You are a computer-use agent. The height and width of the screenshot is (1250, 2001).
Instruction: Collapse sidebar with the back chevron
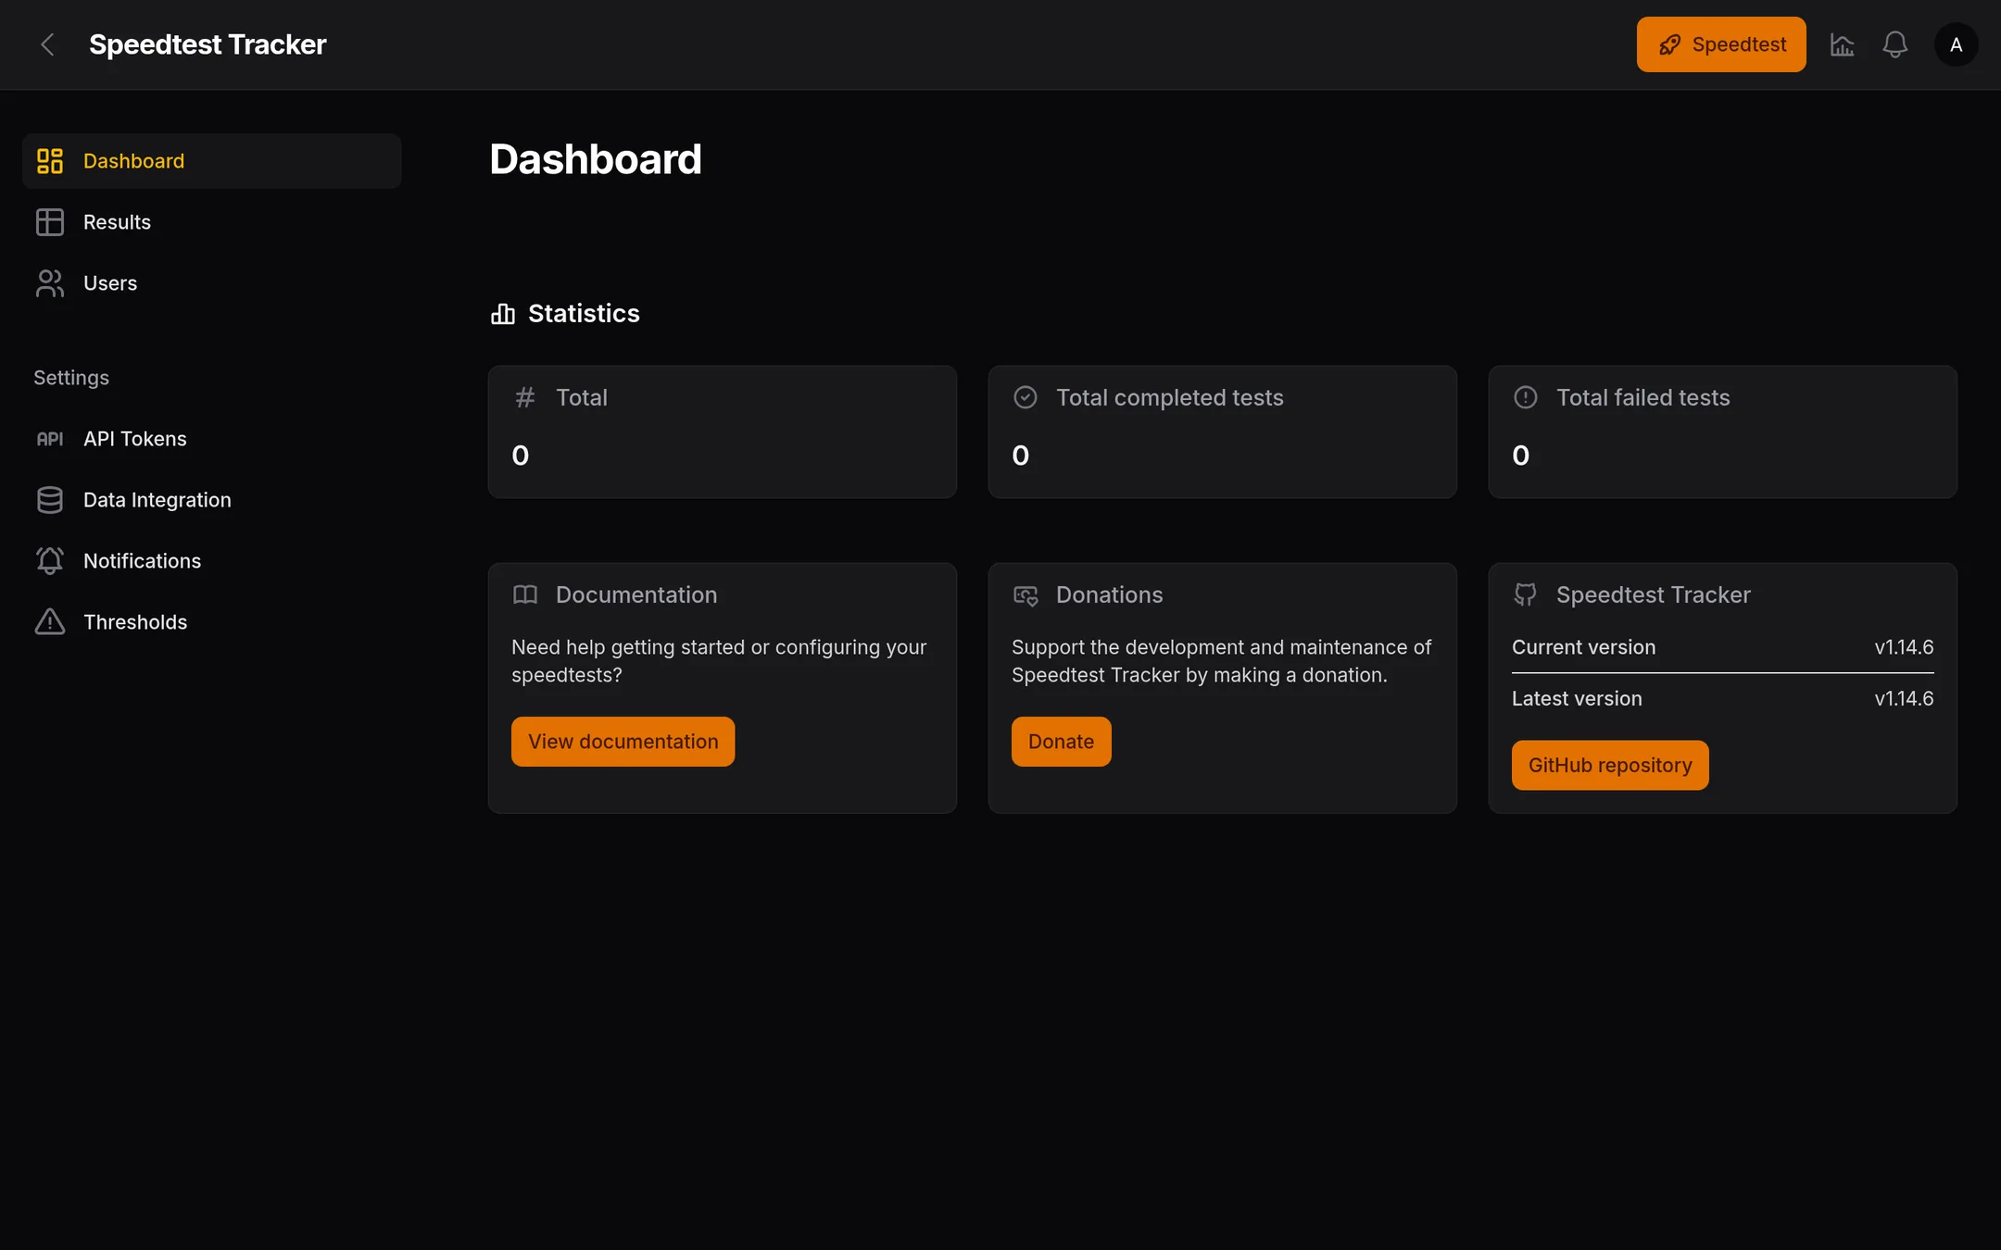pos(47,44)
